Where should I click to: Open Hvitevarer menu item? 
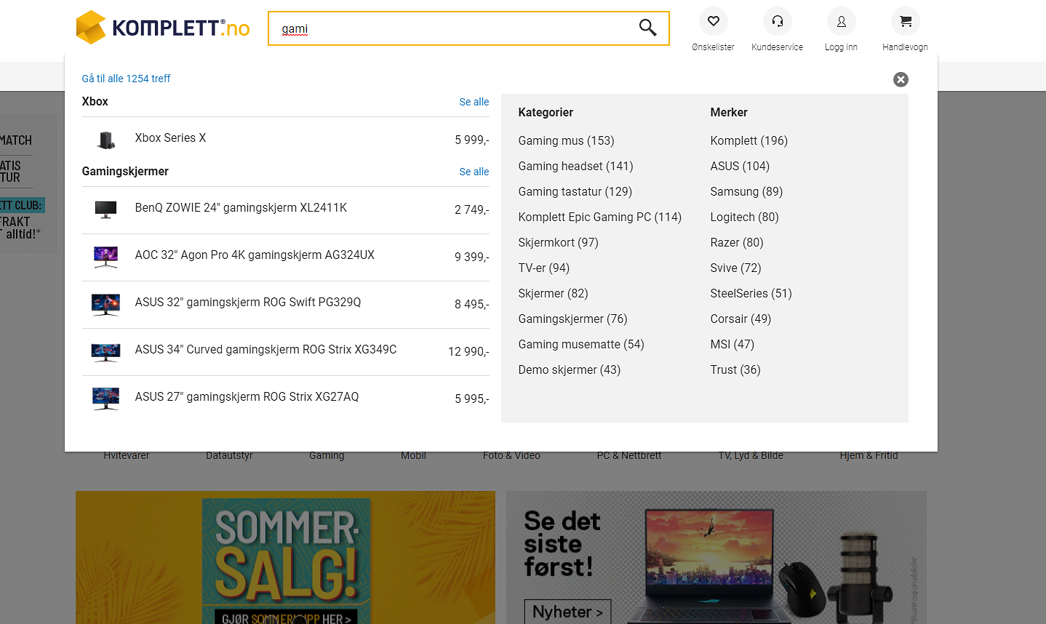(x=127, y=456)
